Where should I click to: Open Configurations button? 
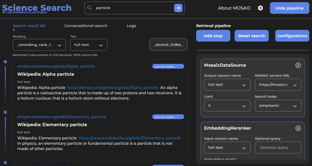pyautogui.click(x=292, y=36)
